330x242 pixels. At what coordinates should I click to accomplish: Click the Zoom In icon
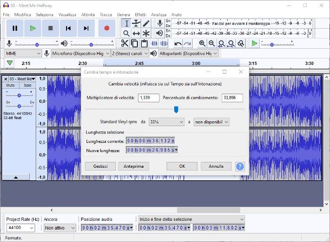coord(202,44)
